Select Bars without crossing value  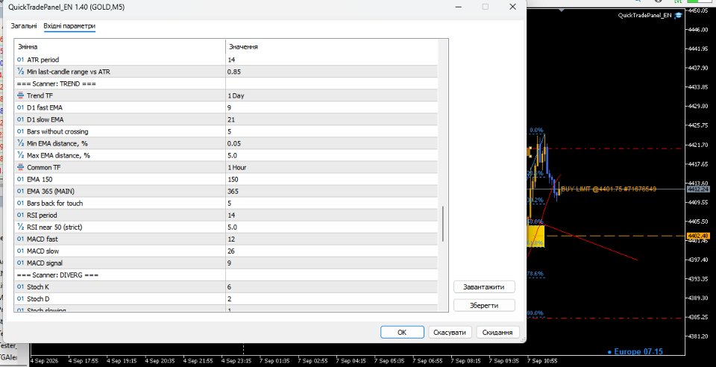click(x=331, y=131)
